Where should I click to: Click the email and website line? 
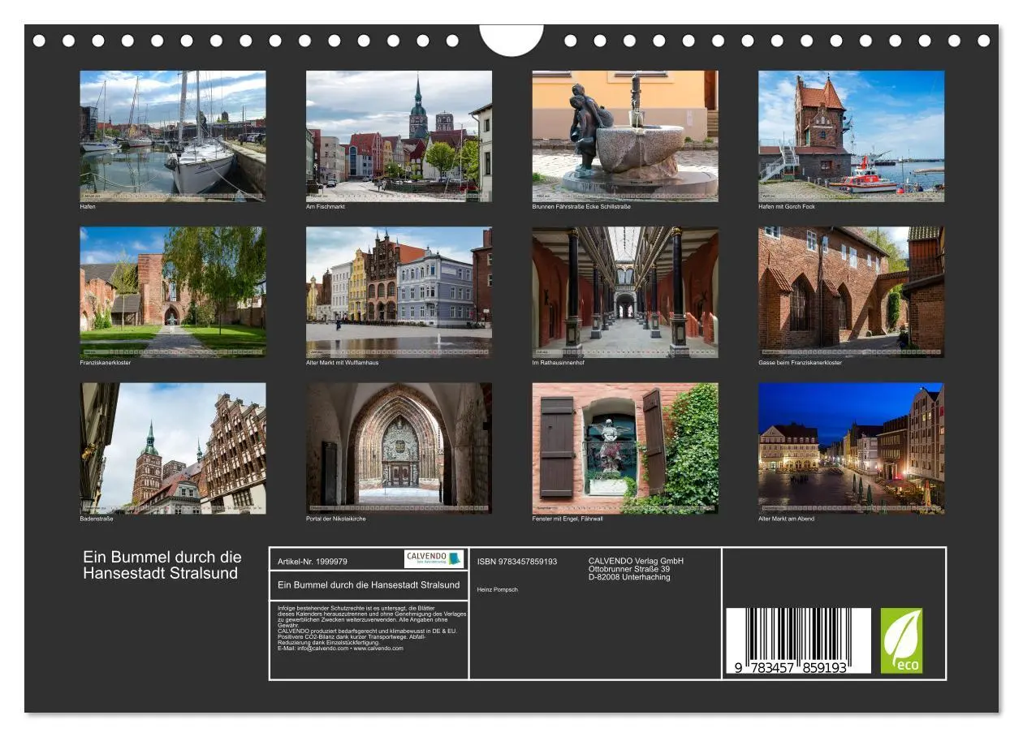[340, 648]
